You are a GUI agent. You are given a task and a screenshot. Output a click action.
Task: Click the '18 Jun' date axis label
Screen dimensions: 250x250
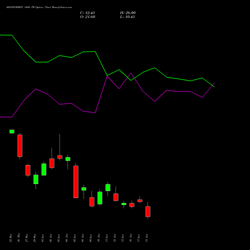pyautogui.click(x=147, y=238)
